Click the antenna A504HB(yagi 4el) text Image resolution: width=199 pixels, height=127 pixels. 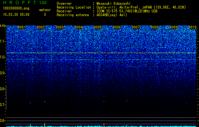point(112,15)
